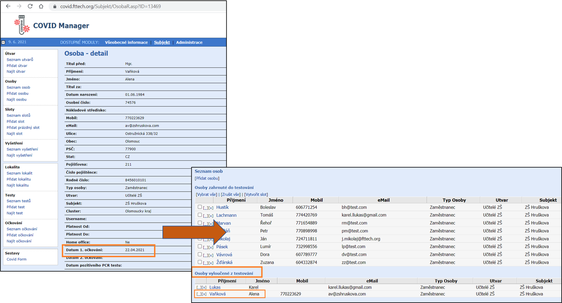Open Seznam utvarů in the sidebar
The image size is (562, 303).
coord(20,60)
